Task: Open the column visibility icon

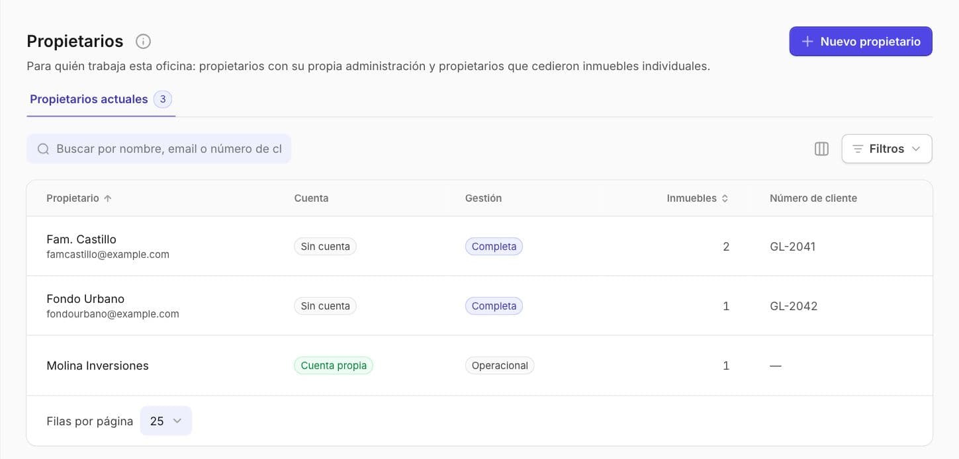Action: (821, 149)
